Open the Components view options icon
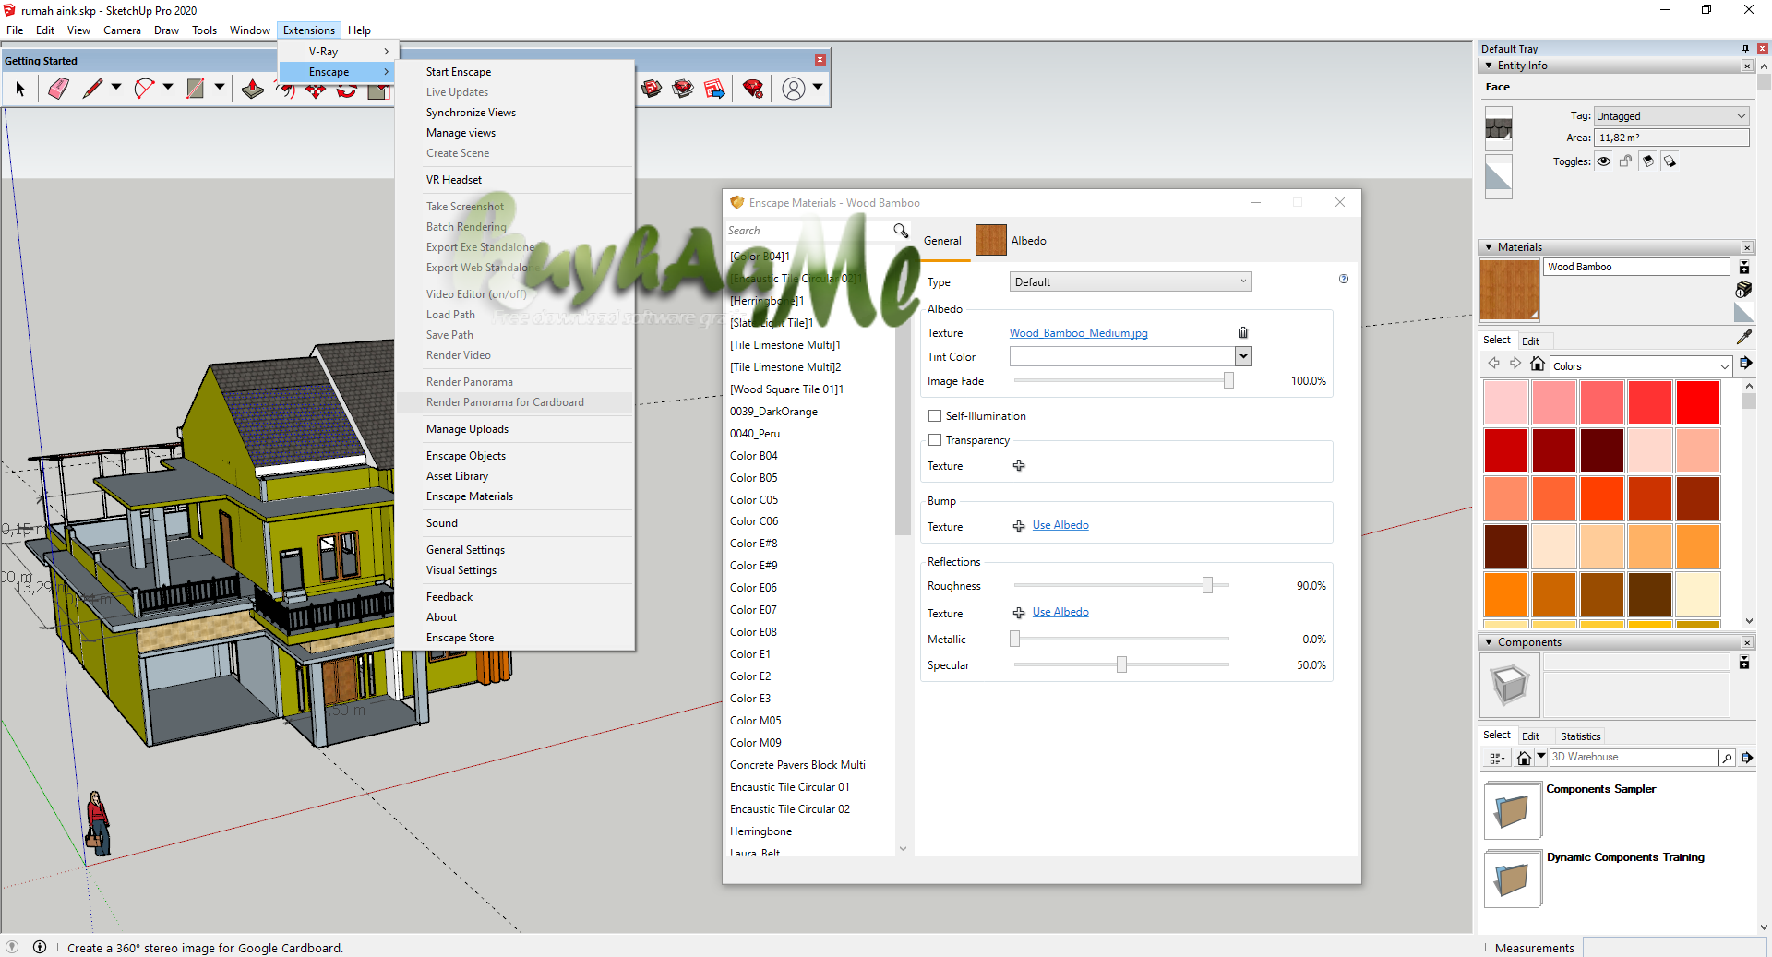This screenshot has width=1772, height=957. point(1496,758)
